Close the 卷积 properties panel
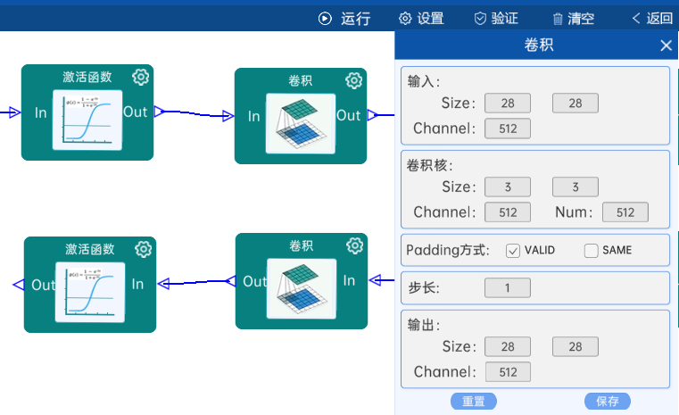Screen dimensions: 679x415 coord(666,45)
